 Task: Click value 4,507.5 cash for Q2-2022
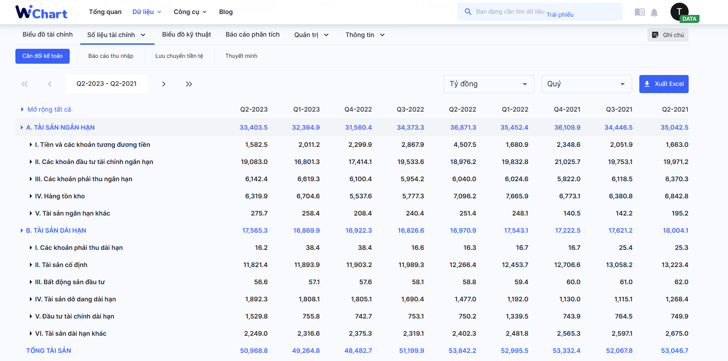pyautogui.click(x=465, y=145)
